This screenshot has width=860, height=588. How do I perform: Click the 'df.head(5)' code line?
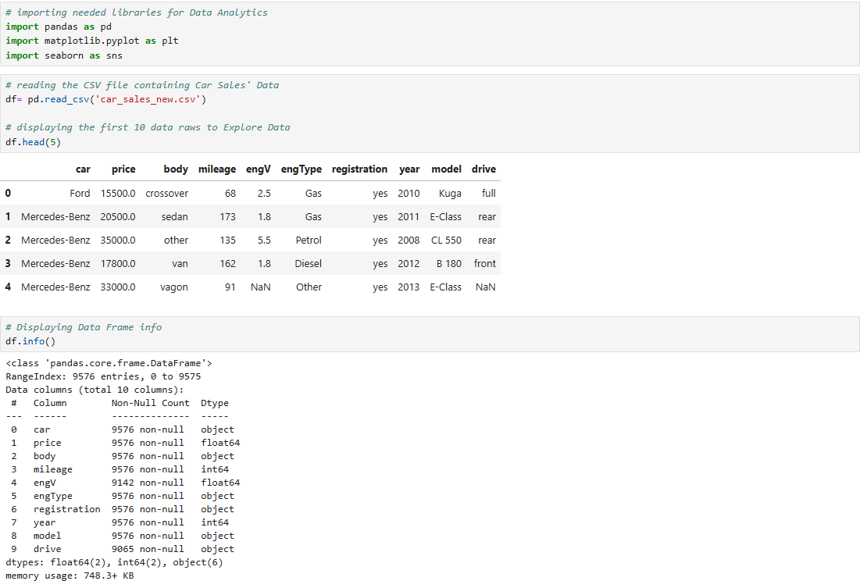[x=33, y=142]
